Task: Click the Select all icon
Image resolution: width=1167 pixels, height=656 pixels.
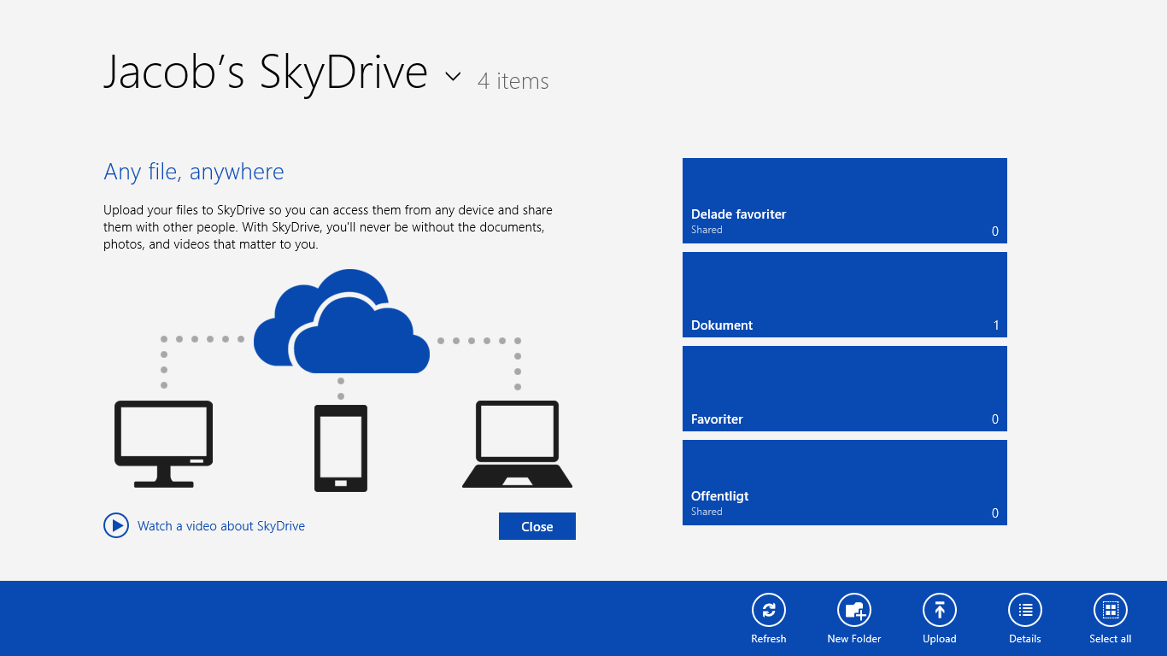Action: (x=1110, y=610)
